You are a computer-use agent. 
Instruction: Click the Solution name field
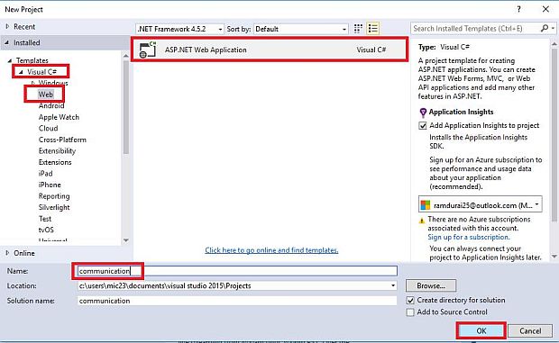click(237, 301)
